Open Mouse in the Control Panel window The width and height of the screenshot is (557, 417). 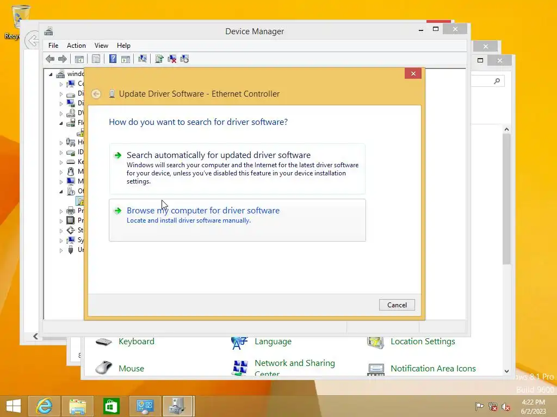131,369
